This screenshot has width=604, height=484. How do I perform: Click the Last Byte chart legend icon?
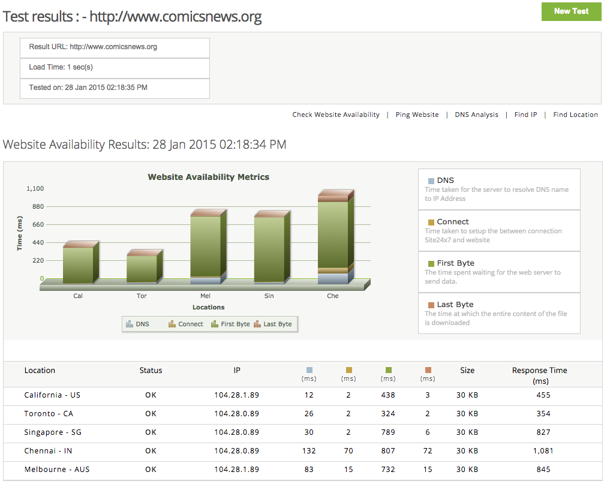257,324
